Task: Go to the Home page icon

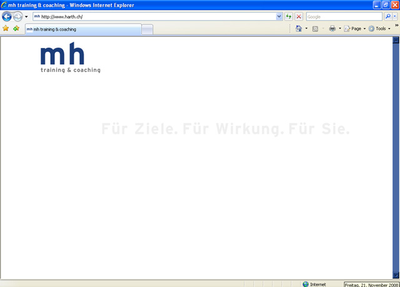Action: (x=299, y=29)
